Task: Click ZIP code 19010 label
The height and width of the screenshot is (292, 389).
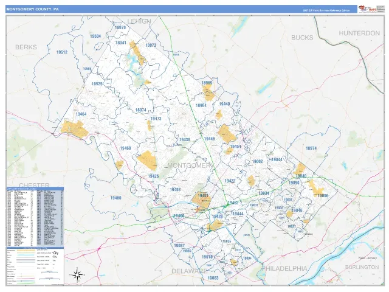Action: pos(207,257)
